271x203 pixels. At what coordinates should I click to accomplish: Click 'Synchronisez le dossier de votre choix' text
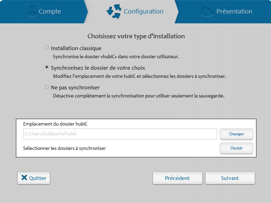(98, 68)
